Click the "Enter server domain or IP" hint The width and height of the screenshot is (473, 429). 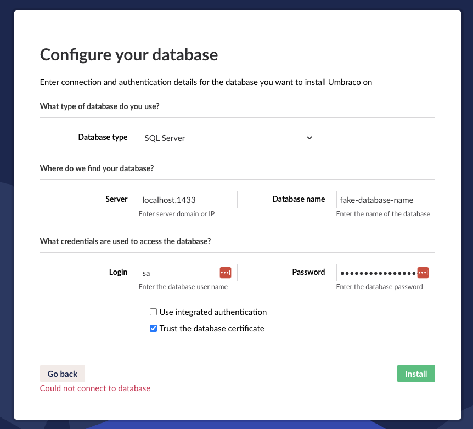pos(177,214)
